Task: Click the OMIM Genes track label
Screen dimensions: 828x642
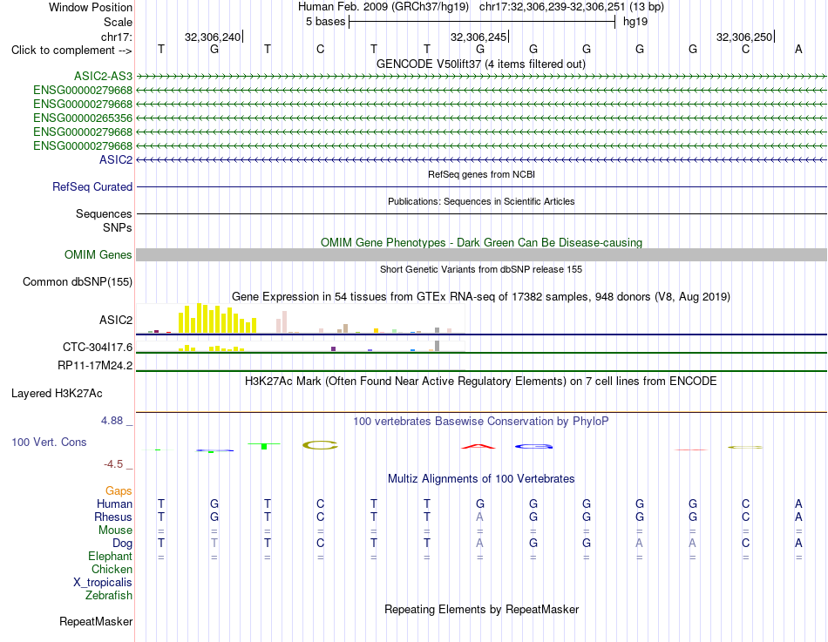Action: (98, 254)
